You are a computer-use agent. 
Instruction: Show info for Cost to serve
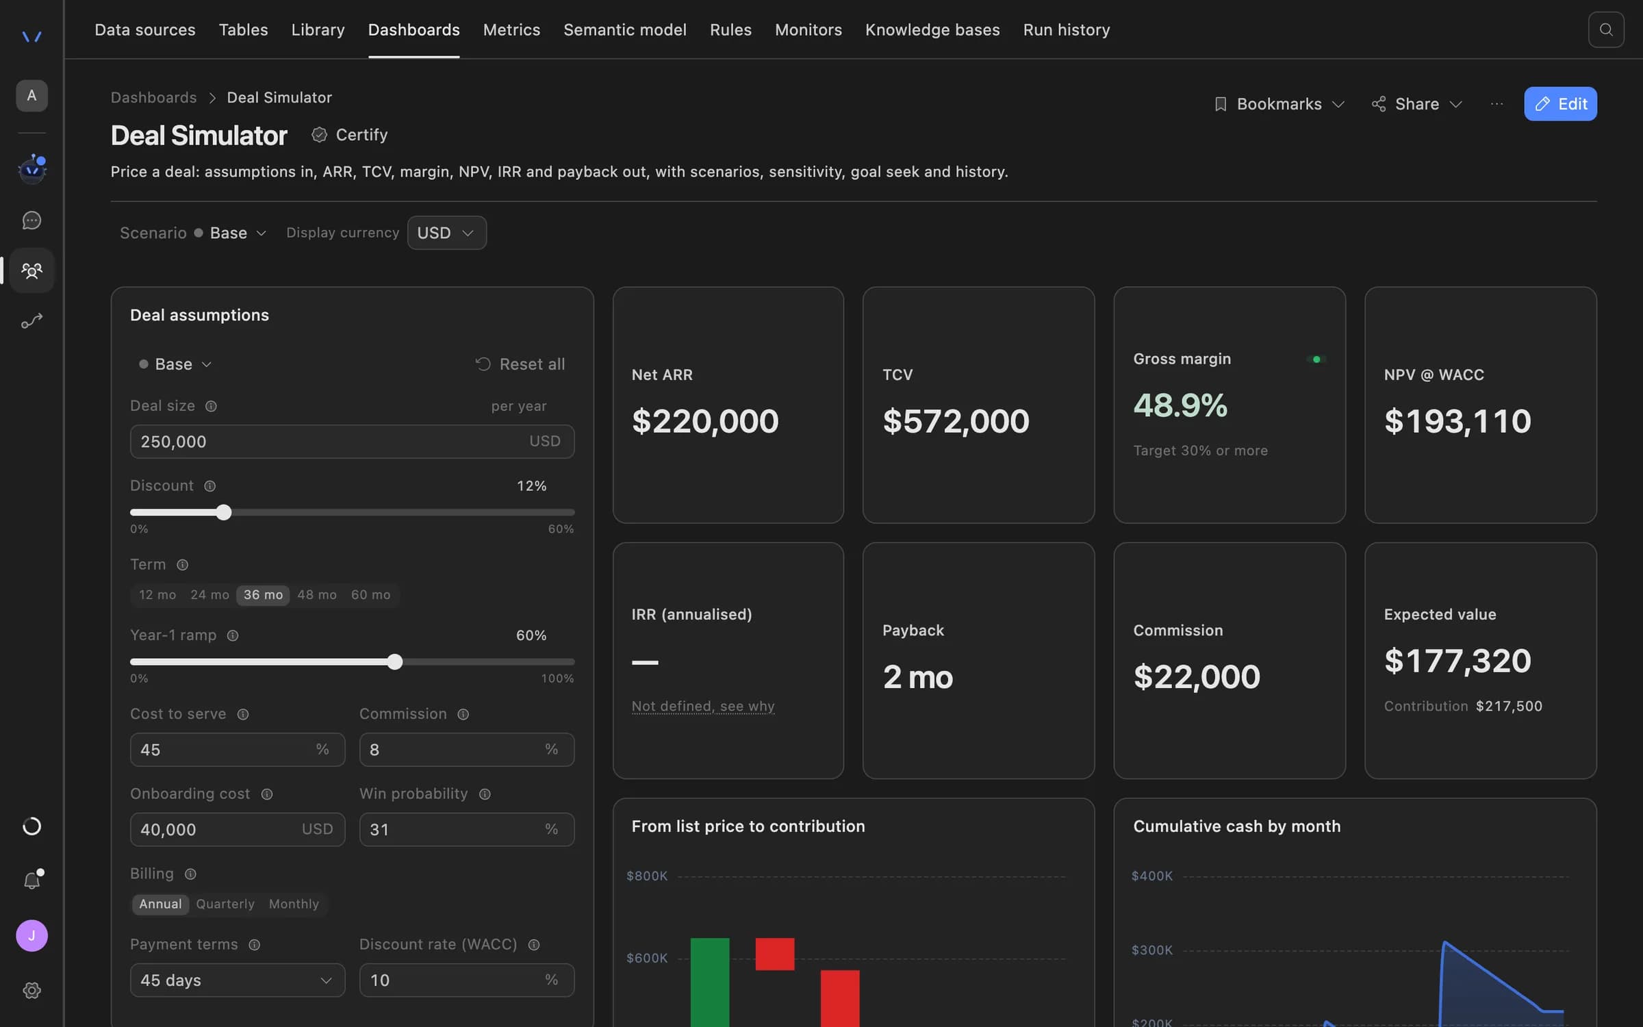[243, 715]
